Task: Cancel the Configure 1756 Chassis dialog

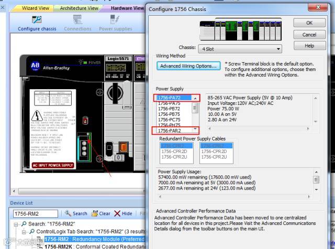Action: [309, 34]
